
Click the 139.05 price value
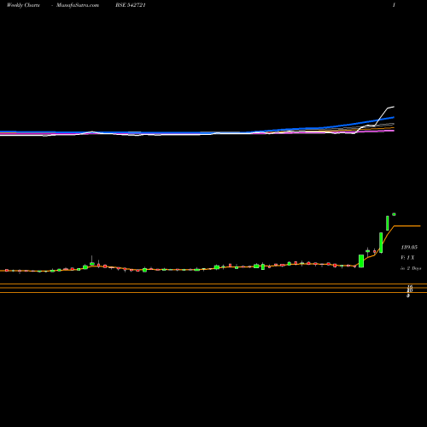click(409, 247)
